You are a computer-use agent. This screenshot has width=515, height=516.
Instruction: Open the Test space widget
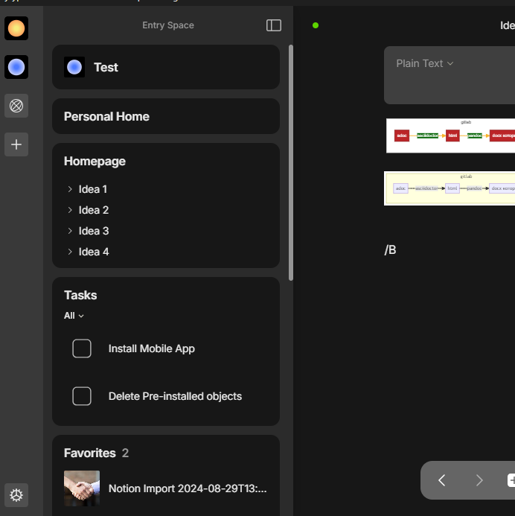tap(166, 67)
